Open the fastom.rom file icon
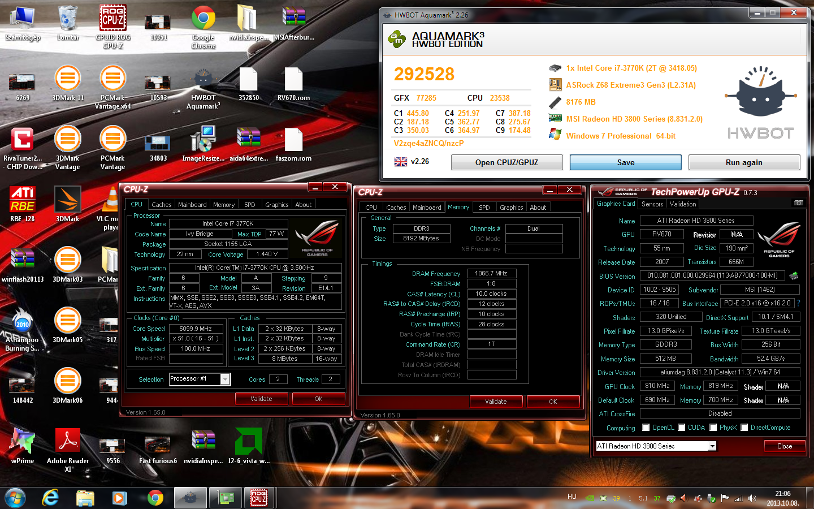814x509 pixels. pos(294,144)
